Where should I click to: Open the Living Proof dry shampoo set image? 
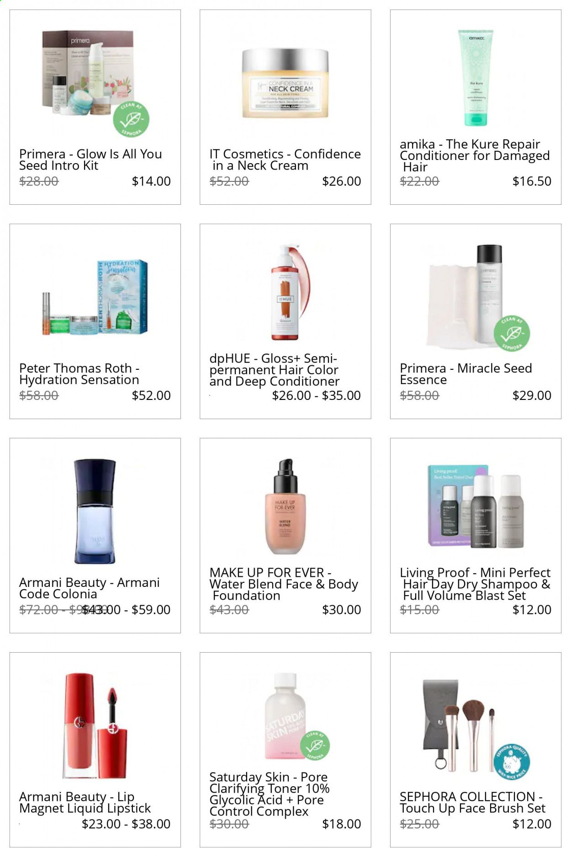(476, 506)
